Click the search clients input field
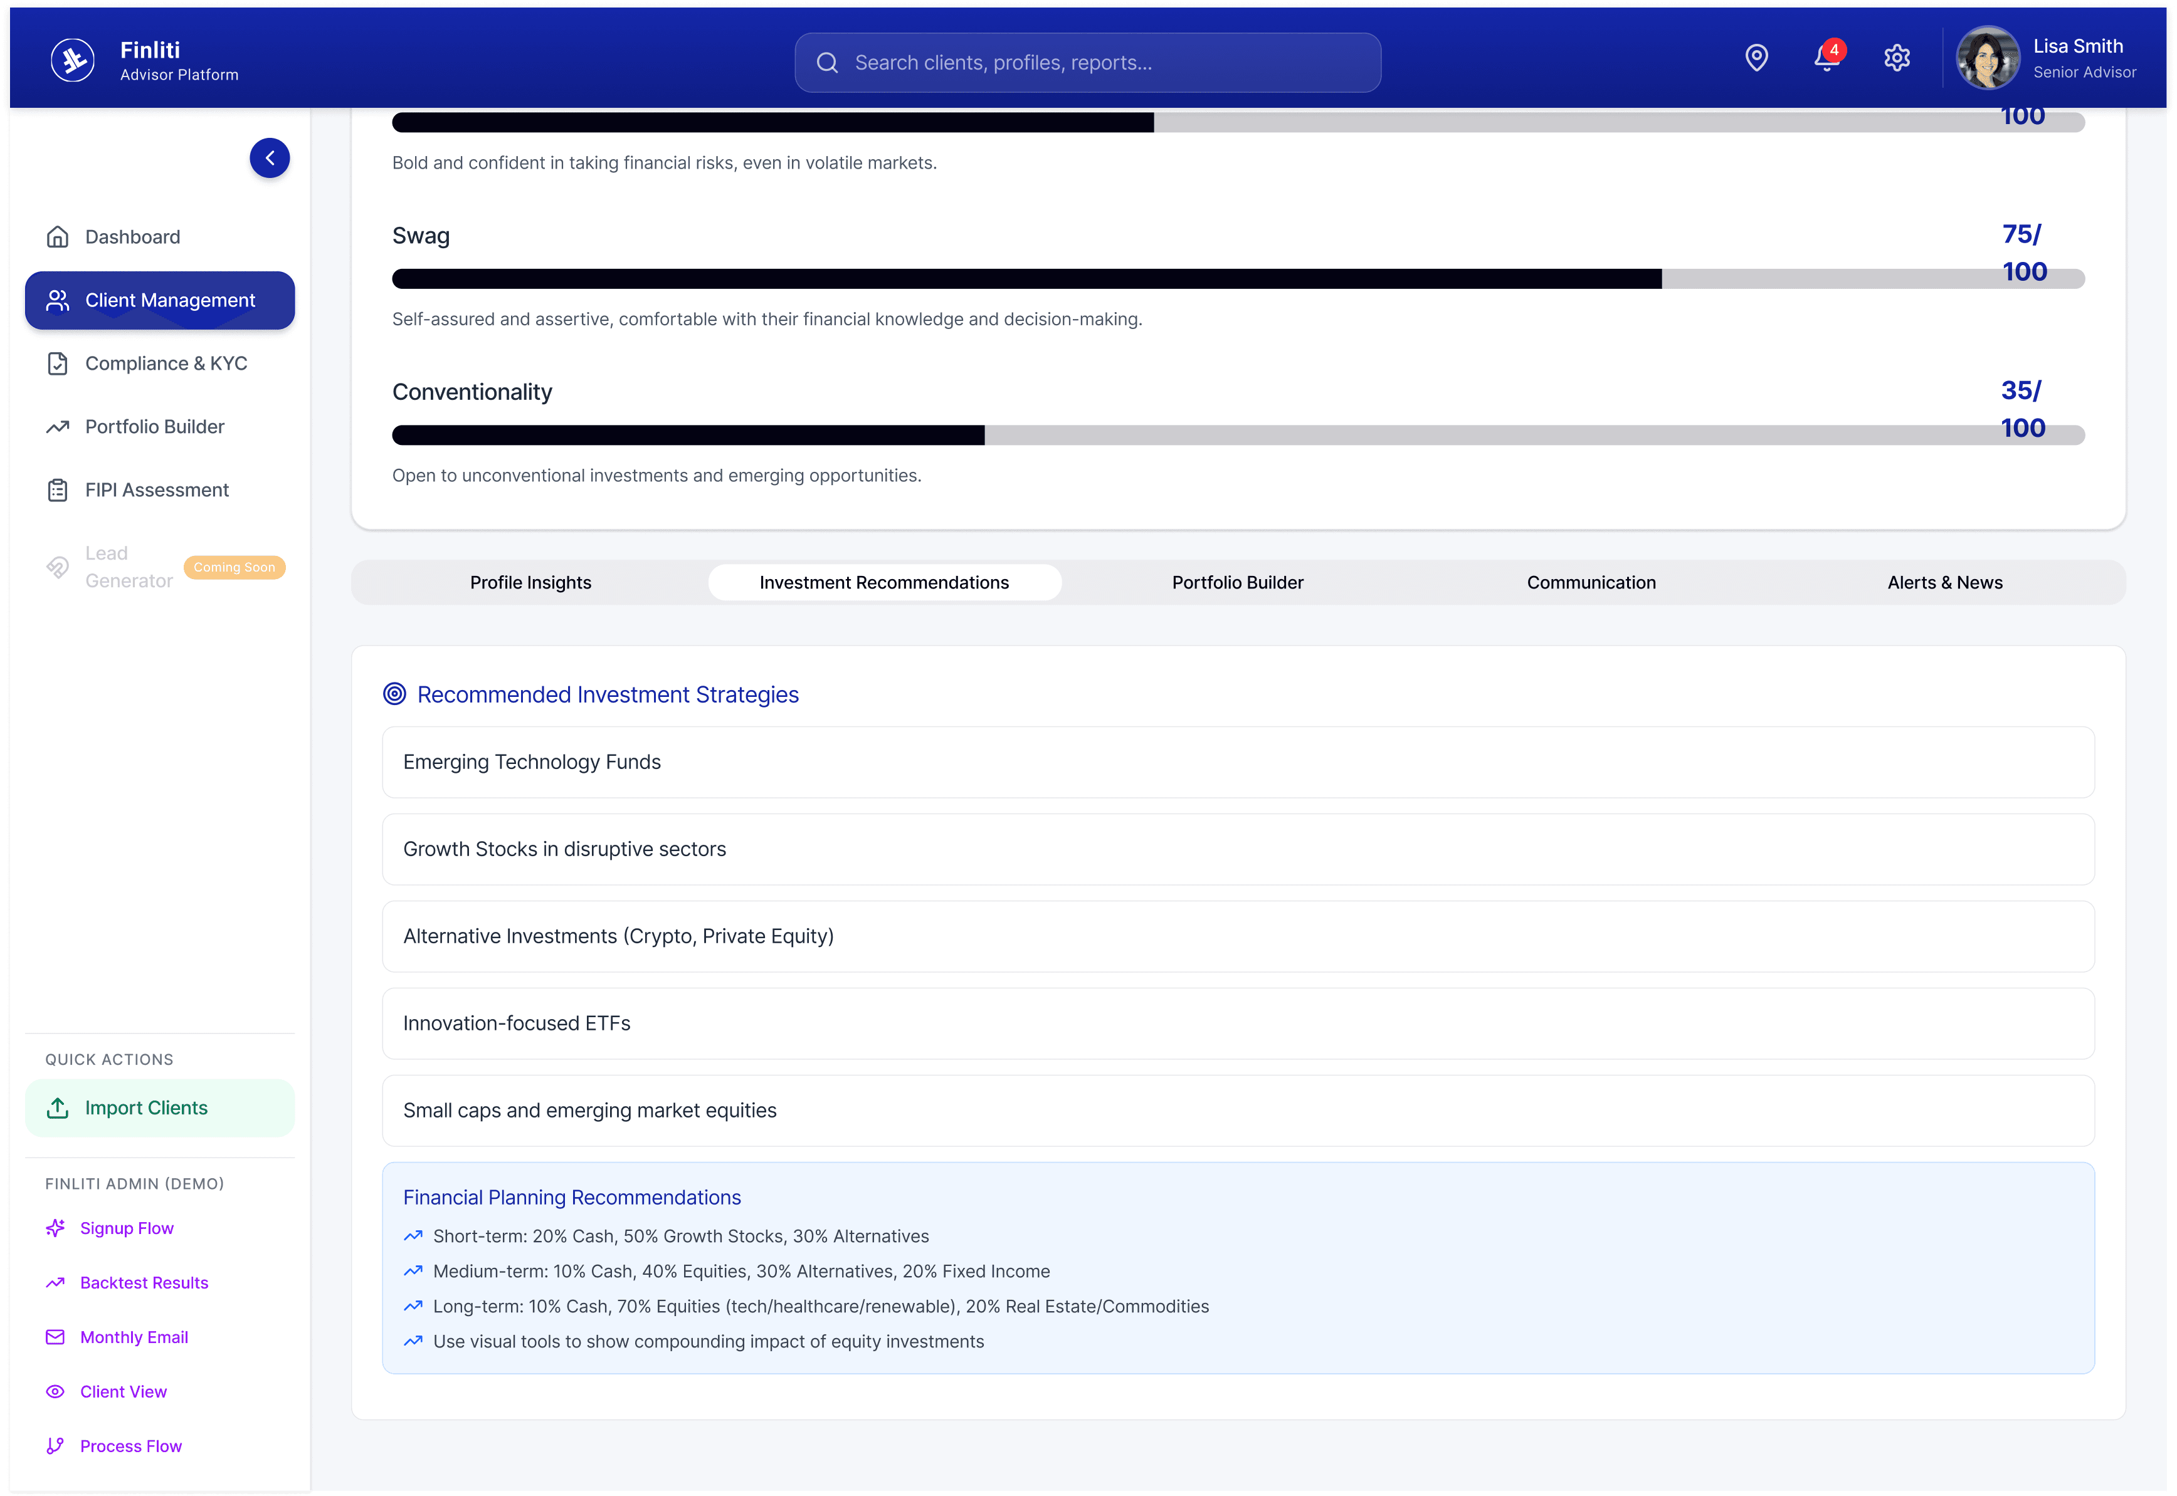The width and height of the screenshot is (2177, 1496). point(1087,62)
